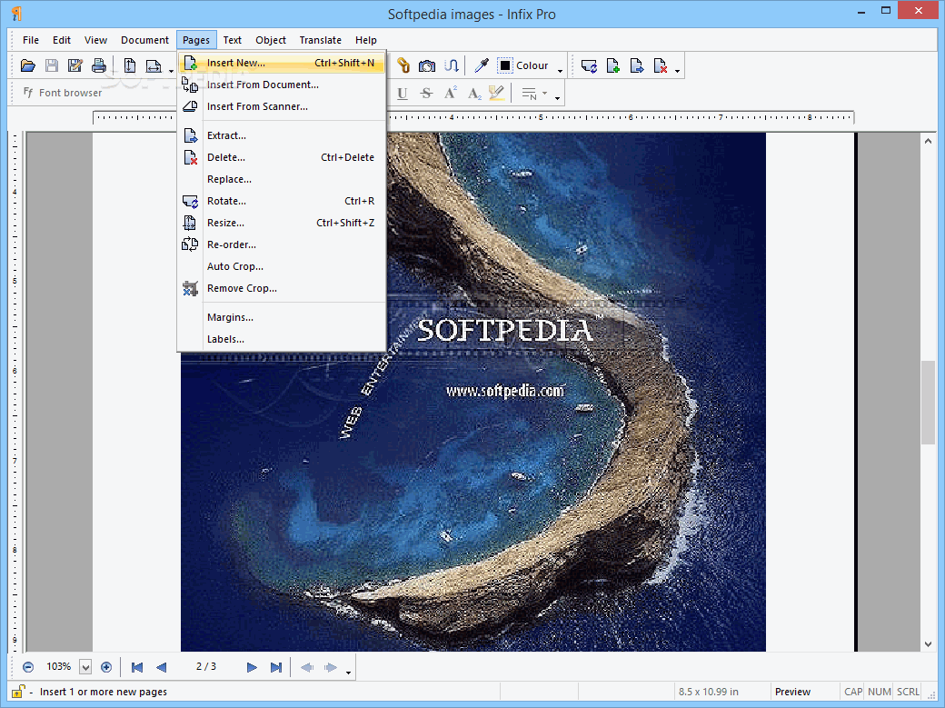Expand the Colour toolbar overflow arrow
This screenshot has height=708, width=945.
click(x=560, y=71)
